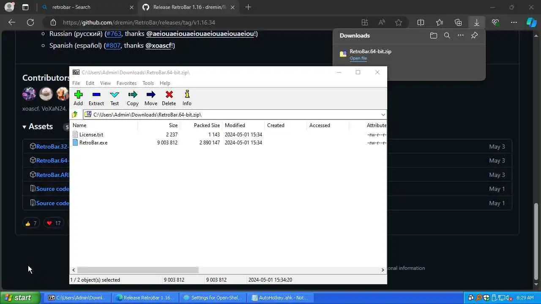Open 7-Zip View menu
The image size is (541, 304).
click(x=105, y=83)
